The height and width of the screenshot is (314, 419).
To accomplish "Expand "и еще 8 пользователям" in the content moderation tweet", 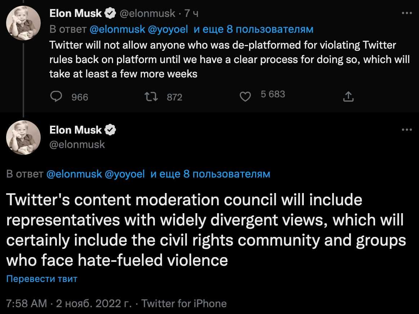I will 210,174.
